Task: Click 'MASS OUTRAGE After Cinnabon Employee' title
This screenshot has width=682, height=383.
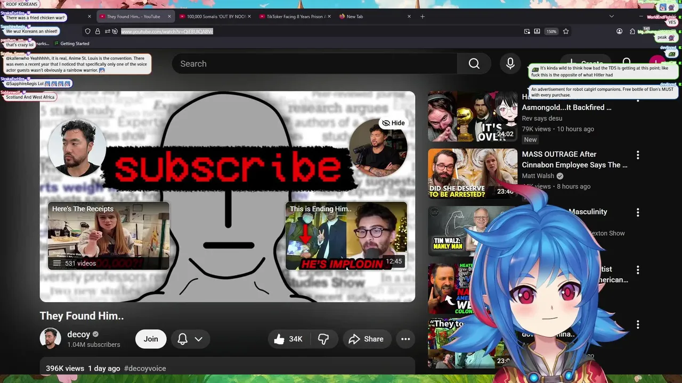Action: pyautogui.click(x=575, y=160)
